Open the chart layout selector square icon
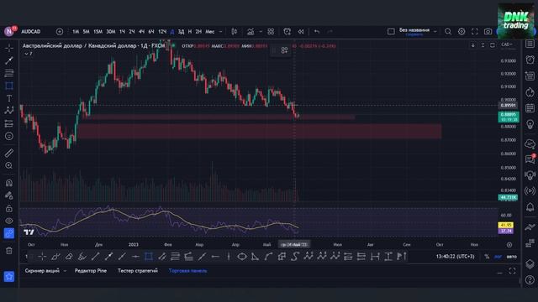538x302 pixels. (x=391, y=32)
